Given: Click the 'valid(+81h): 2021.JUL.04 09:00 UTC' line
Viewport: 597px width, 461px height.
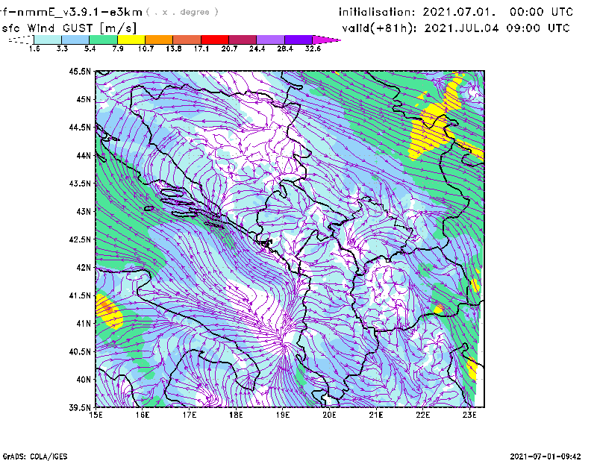Looking at the screenshot, I should click(456, 28).
